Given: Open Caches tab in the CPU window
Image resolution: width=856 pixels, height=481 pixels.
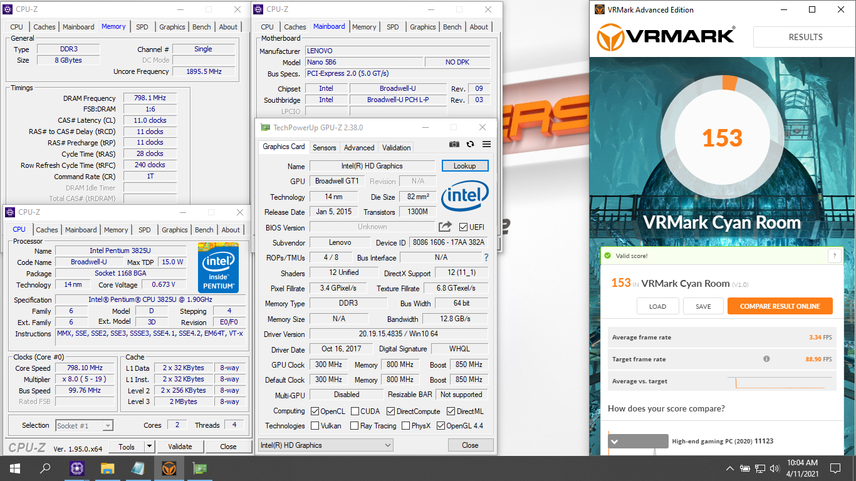Looking at the screenshot, I should 47,230.
